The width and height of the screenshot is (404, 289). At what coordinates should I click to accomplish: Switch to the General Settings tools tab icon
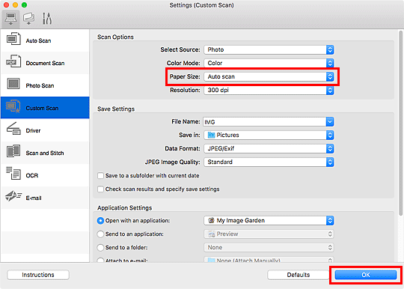(x=47, y=19)
